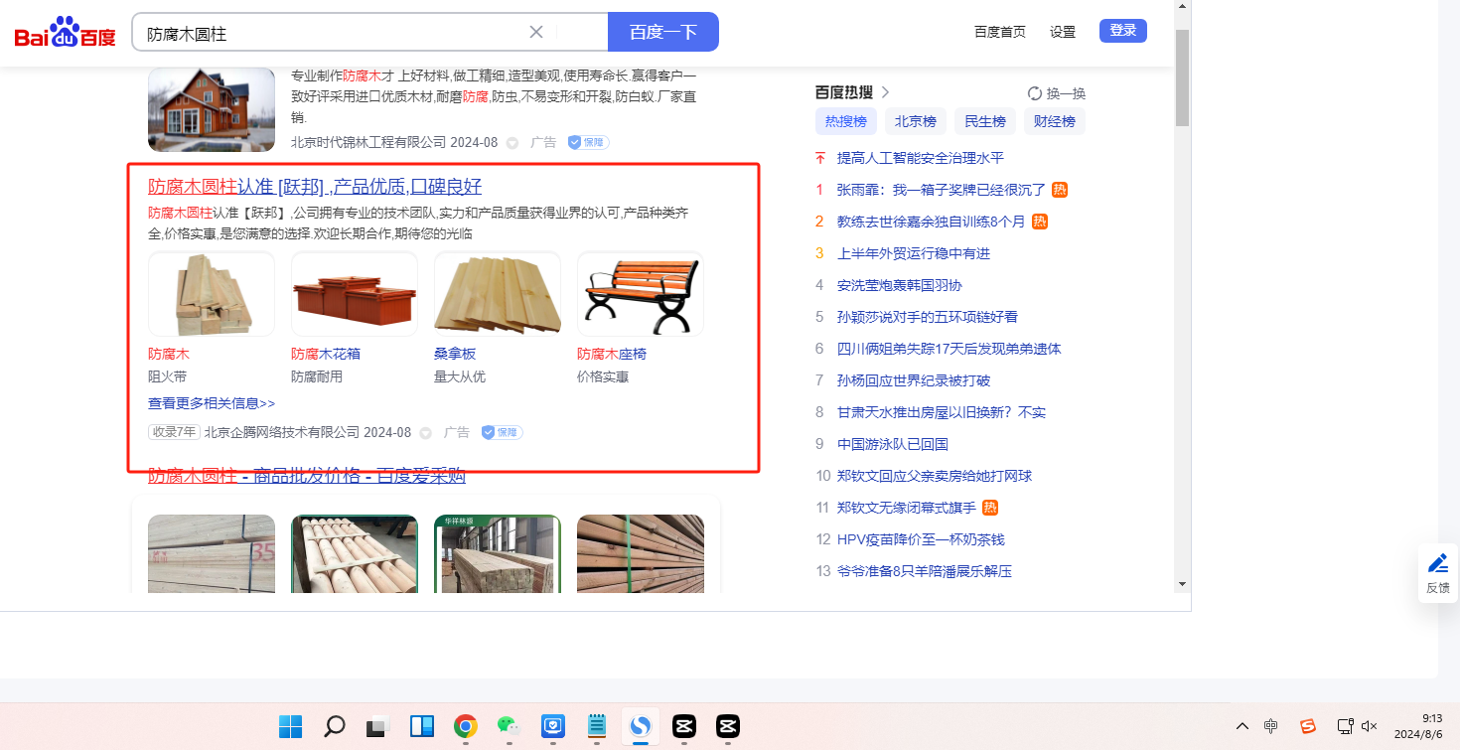The height and width of the screenshot is (750, 1460).
Task: Click the 百度一下 search button
Action: tap(662, 32)
